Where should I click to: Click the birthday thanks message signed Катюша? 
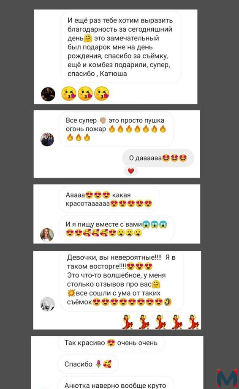pyautogui.click(x=121, y=47)
